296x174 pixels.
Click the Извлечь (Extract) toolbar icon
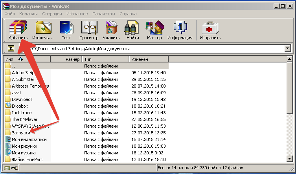[43, 29]
